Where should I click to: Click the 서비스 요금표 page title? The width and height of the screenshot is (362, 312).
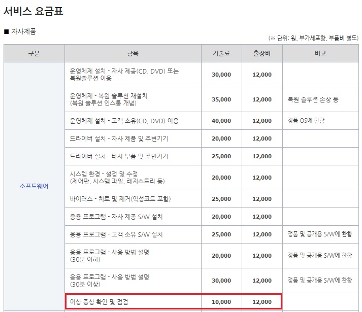tap(34, 11)
